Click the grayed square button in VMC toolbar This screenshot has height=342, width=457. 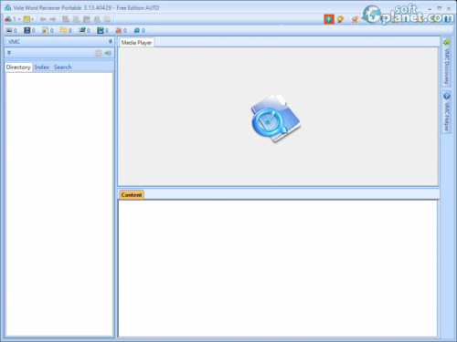point(98,53)
